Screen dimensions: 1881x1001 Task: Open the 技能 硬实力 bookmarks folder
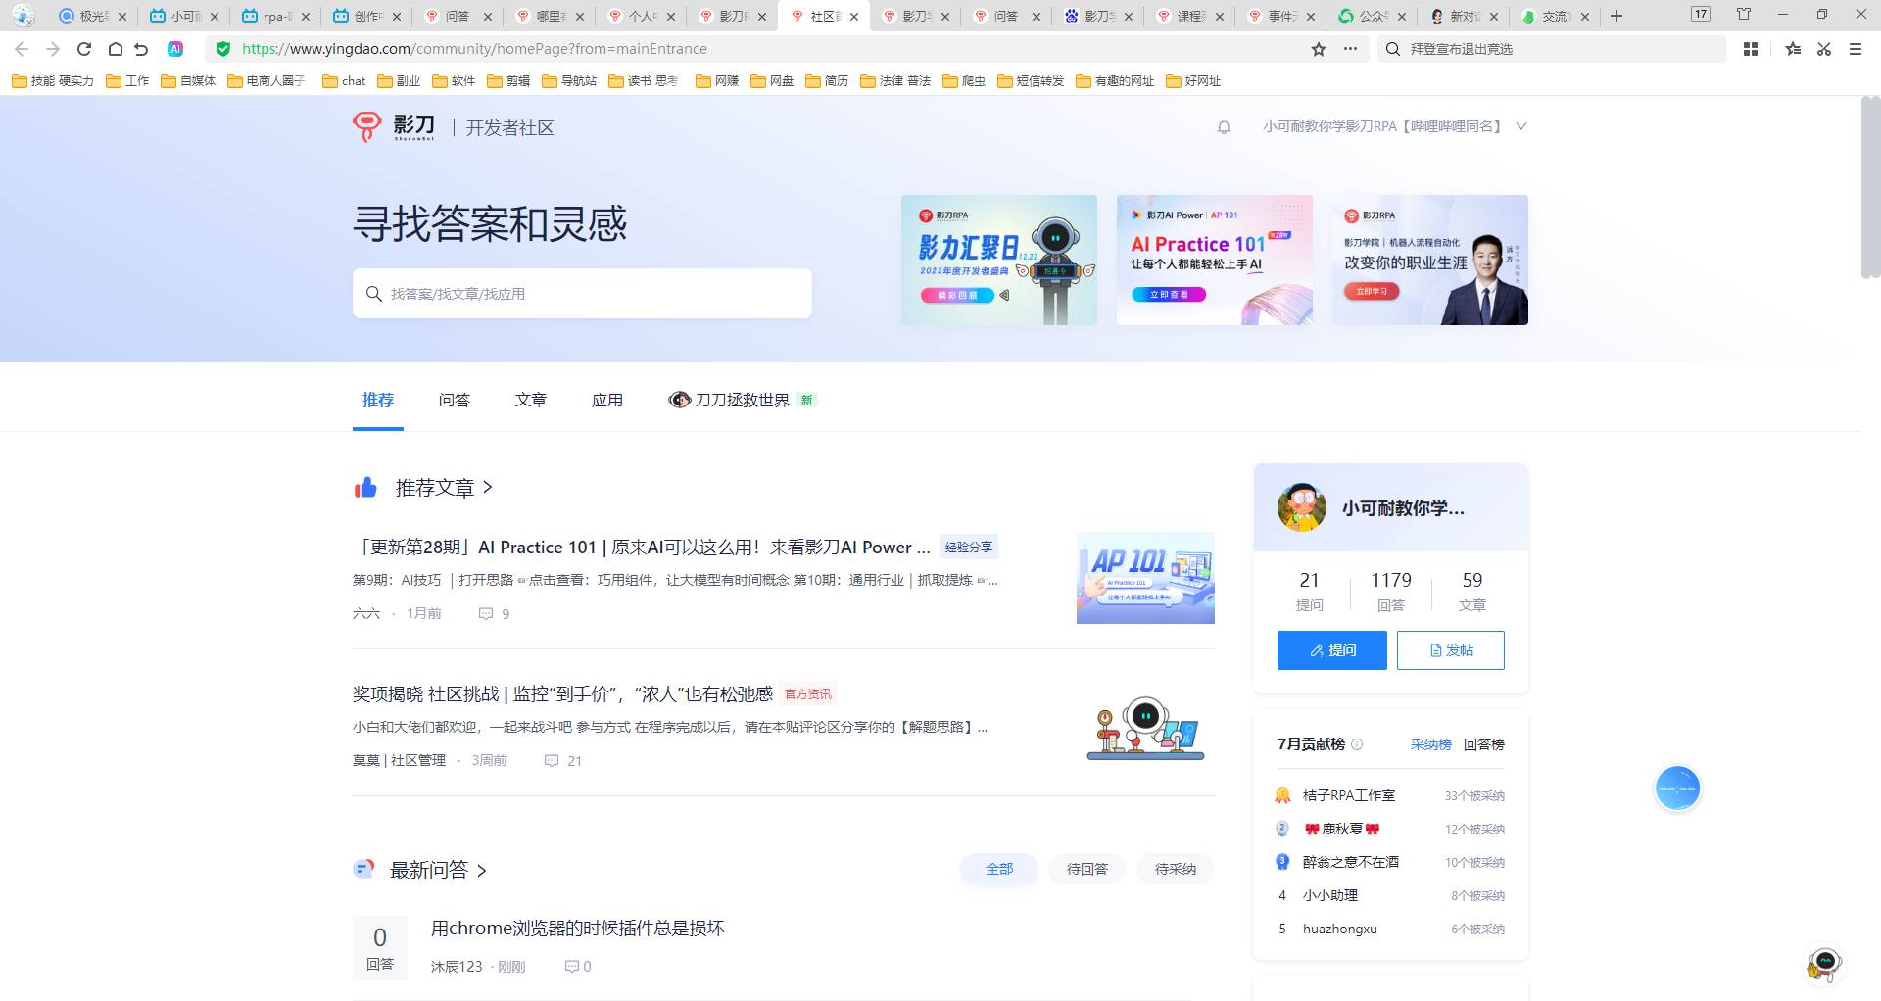[x=53, y=81]
